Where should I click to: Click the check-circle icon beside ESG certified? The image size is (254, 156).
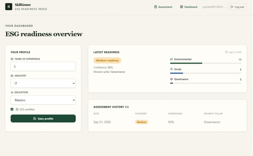coord(17,109)
